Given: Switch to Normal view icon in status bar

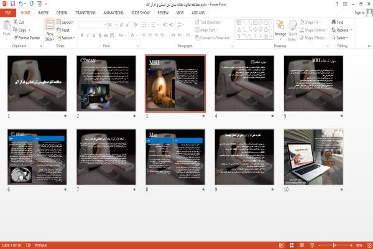Looking at the screenshot, I should point(281,245).
